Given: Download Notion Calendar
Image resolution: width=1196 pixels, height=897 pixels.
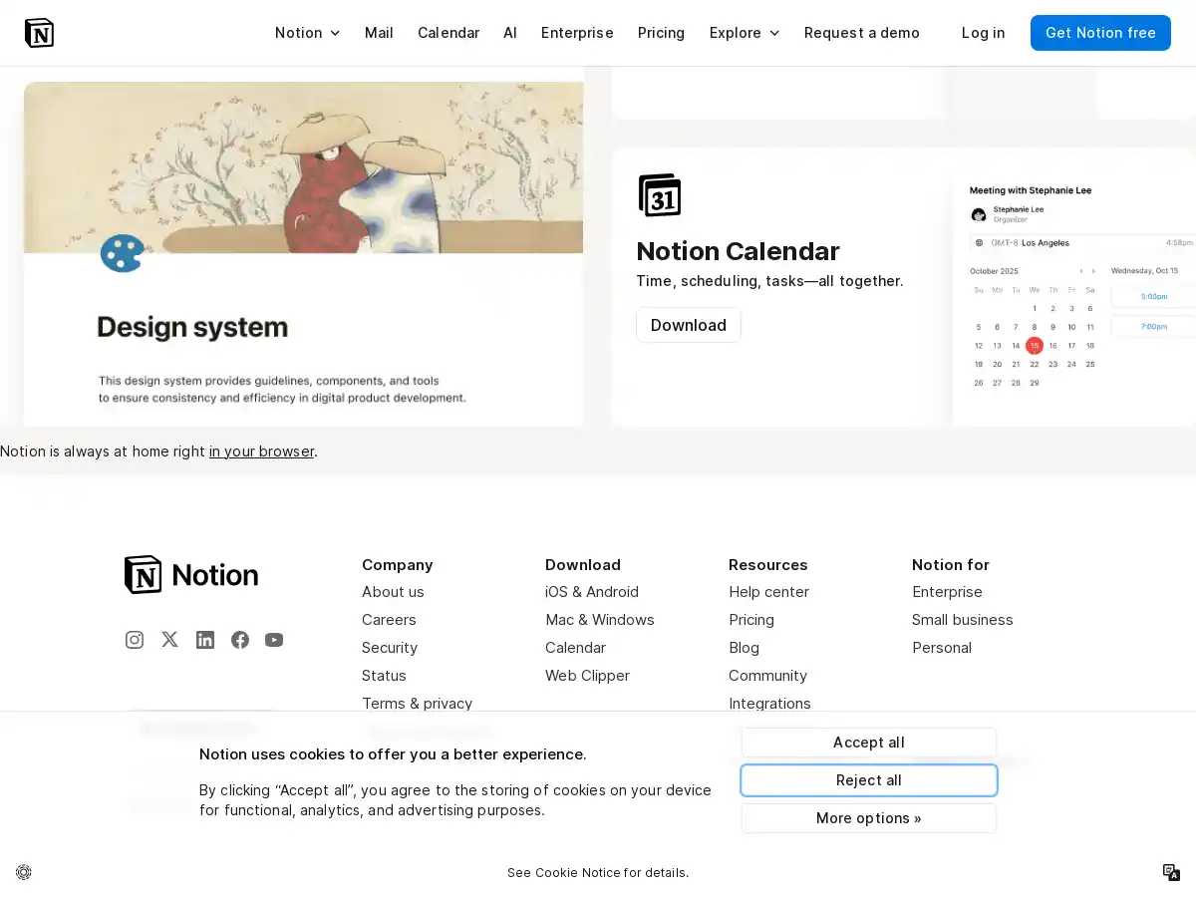Looking at the screenshot, I should 688,324.
